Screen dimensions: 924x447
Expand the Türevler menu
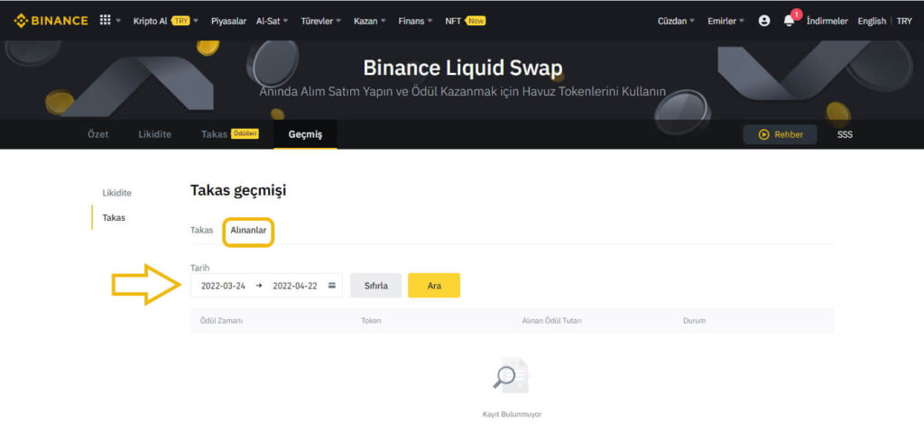(321, 21)
